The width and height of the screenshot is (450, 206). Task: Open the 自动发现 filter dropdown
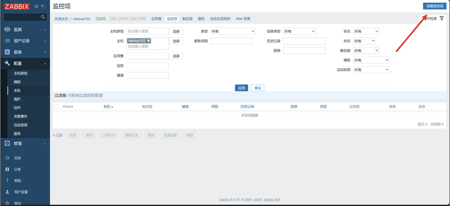coord(371,70)
